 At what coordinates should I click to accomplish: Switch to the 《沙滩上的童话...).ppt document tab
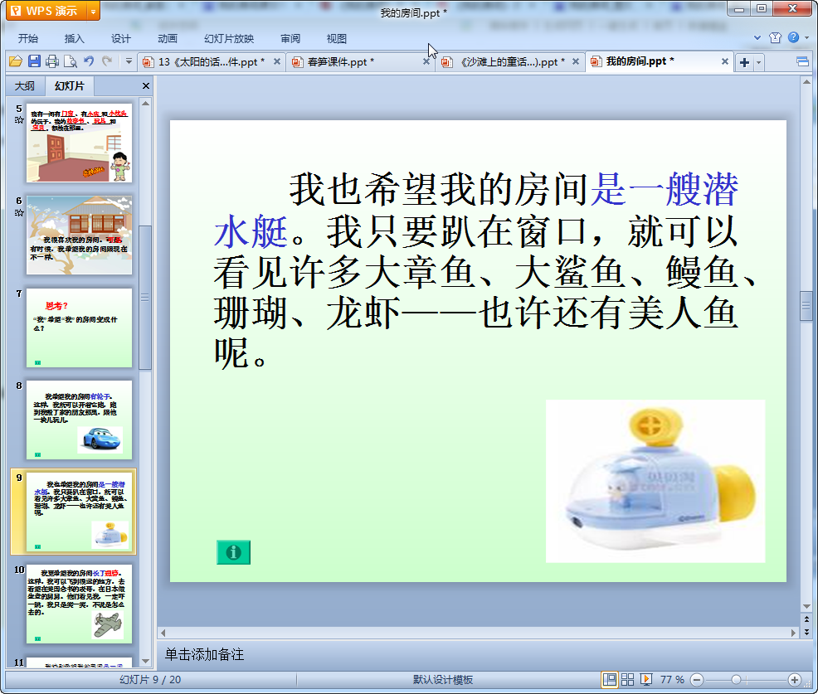pyautogui.click(x=509, y=62)
